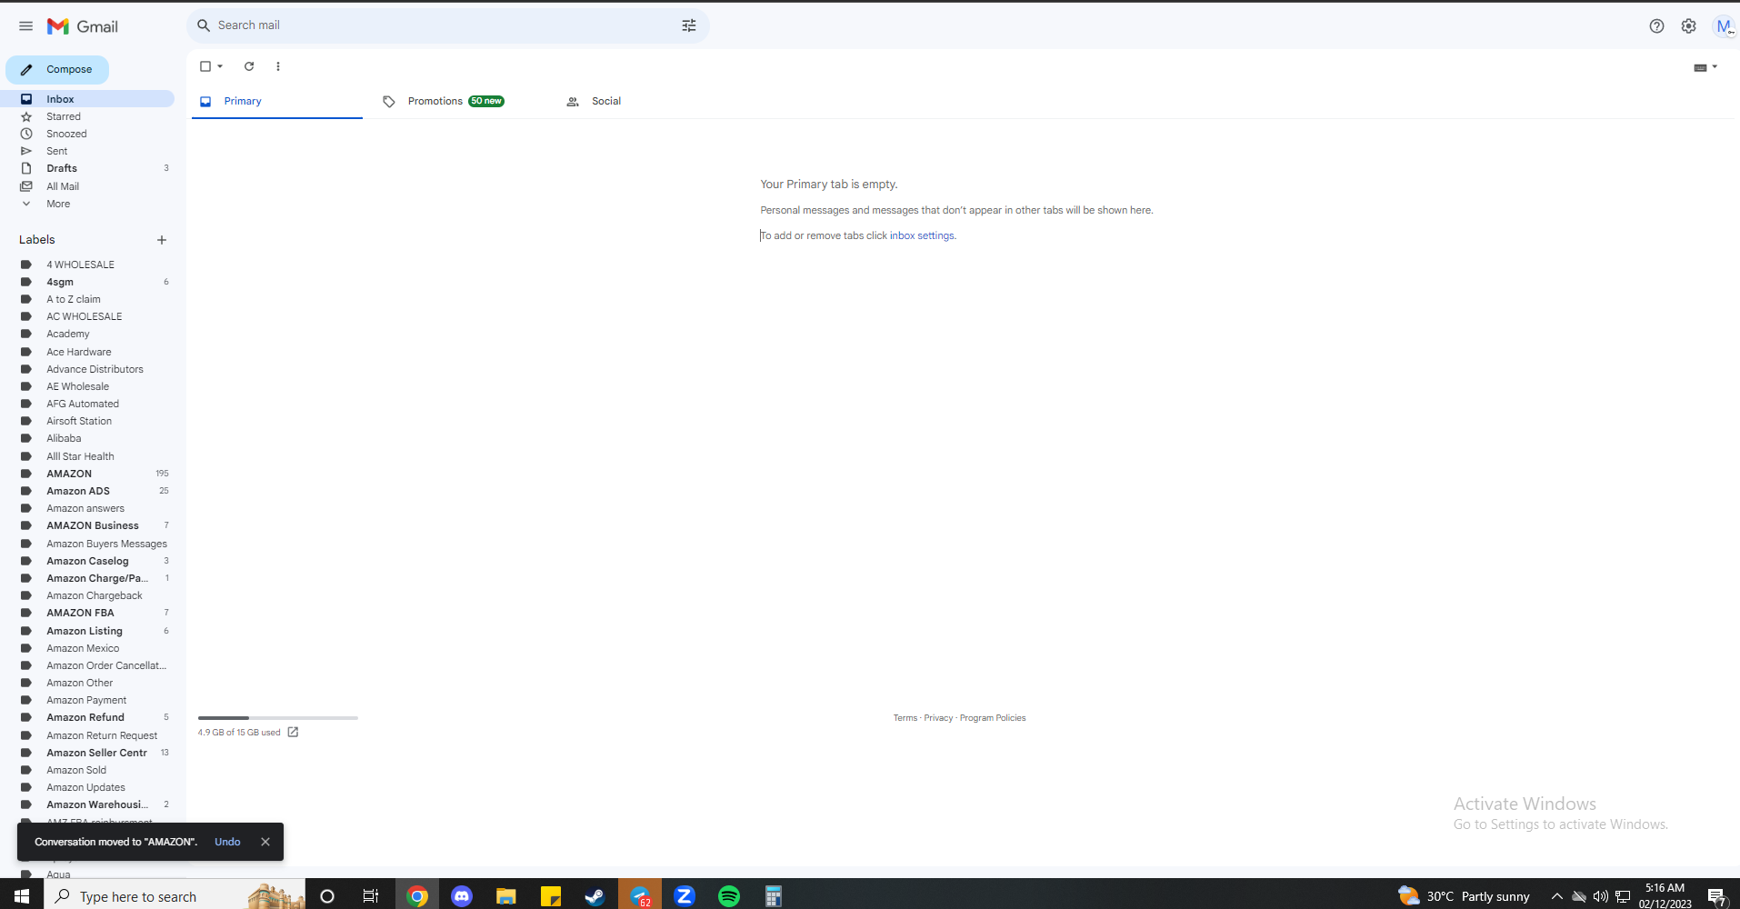Open the More options three-dot menu
The height and width of the screenshot is (909, 1740).
(278, 66)
